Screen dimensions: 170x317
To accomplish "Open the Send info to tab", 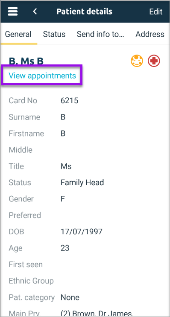I will tap(100, 34).
